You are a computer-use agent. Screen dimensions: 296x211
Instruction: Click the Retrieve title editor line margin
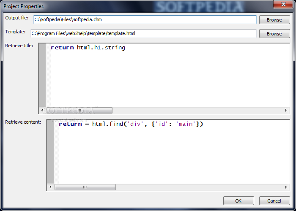click(x=42, y=76)
